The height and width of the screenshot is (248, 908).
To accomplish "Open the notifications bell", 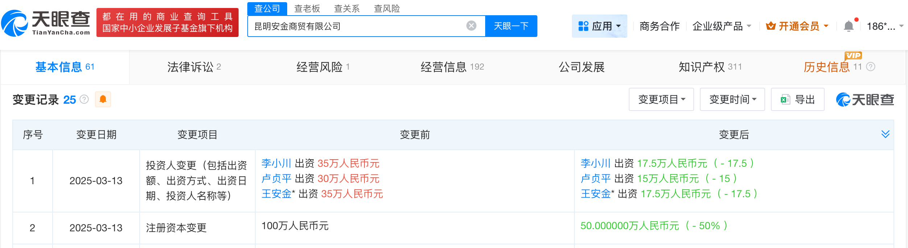I will 849,26.
